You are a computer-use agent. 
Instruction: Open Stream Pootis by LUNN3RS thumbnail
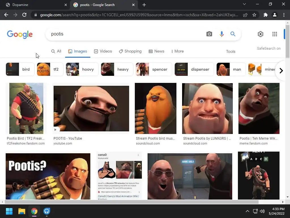coord(207,108)
